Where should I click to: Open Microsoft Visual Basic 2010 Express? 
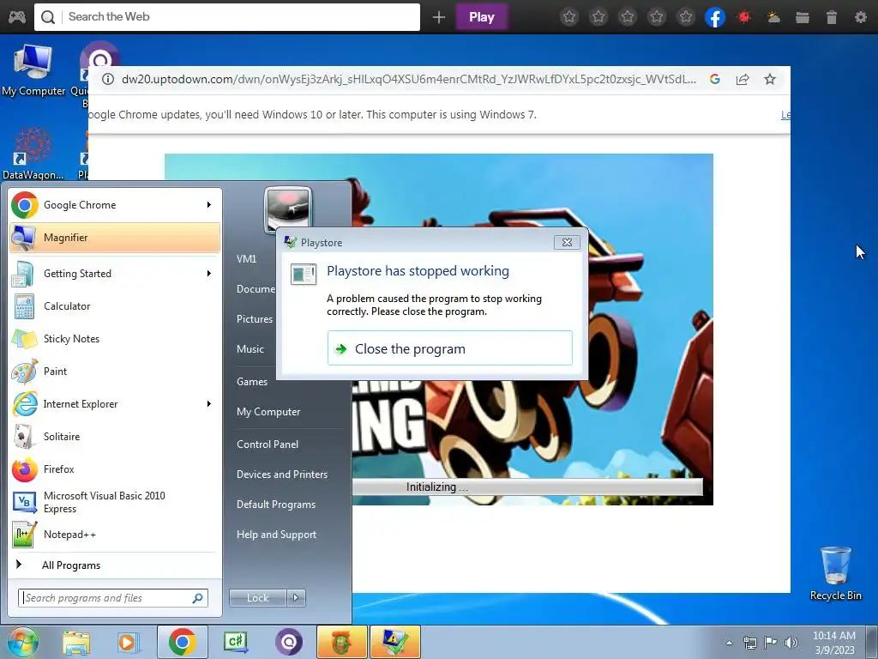(115, 502)
